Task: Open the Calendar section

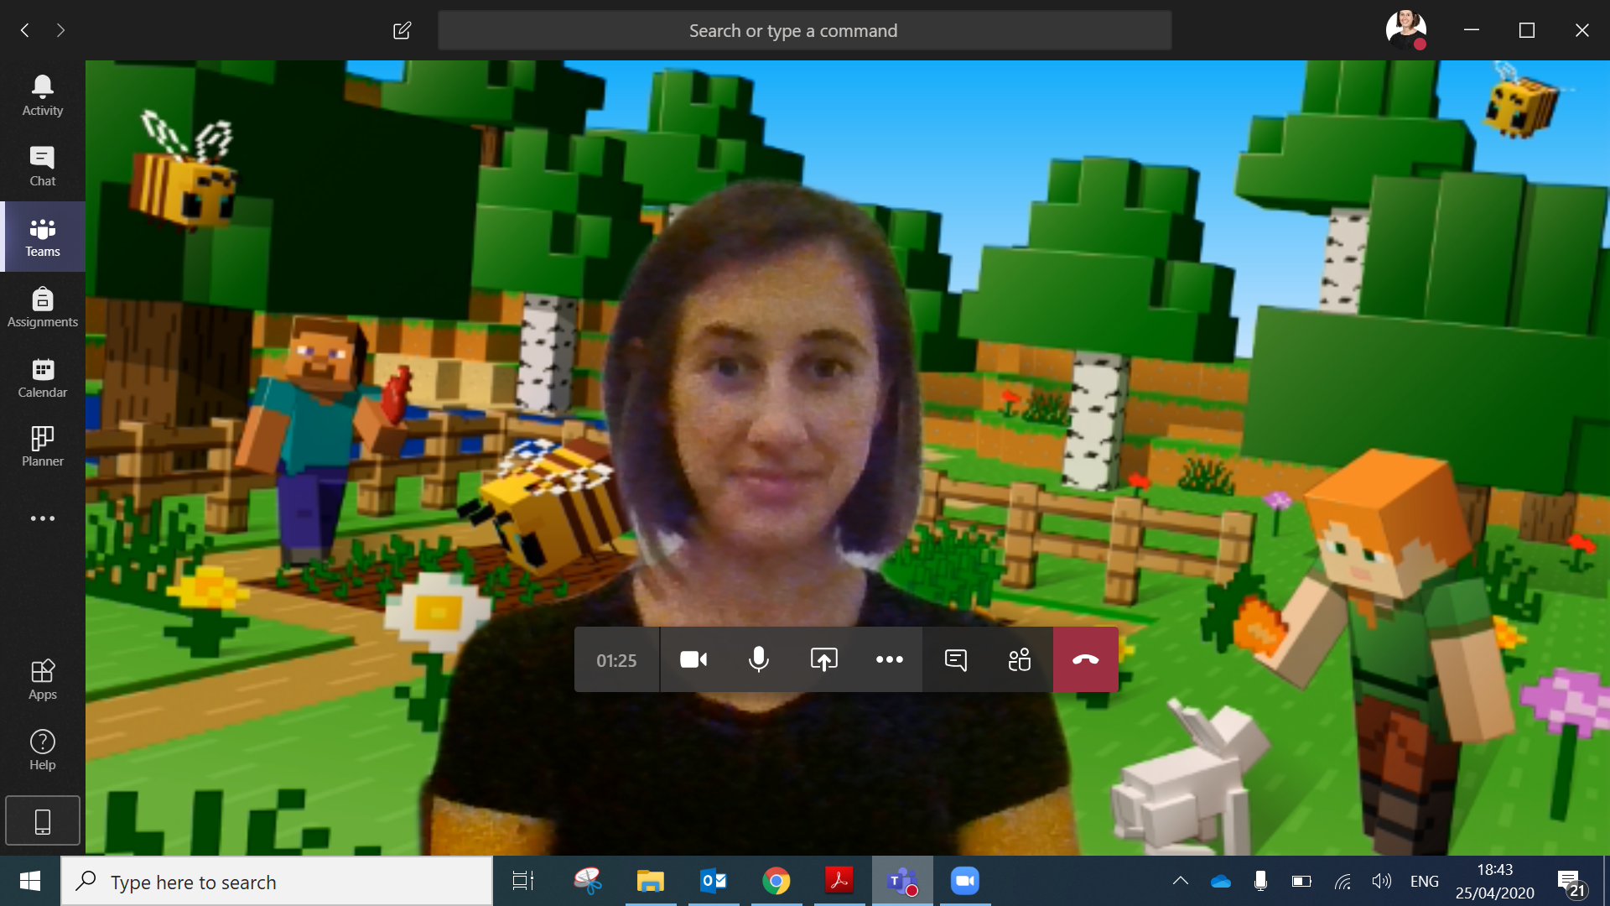Action: coord(43,377)
